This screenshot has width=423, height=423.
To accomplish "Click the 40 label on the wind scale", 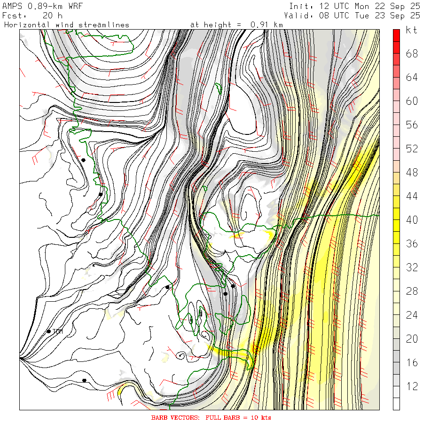I will point(412,220).
